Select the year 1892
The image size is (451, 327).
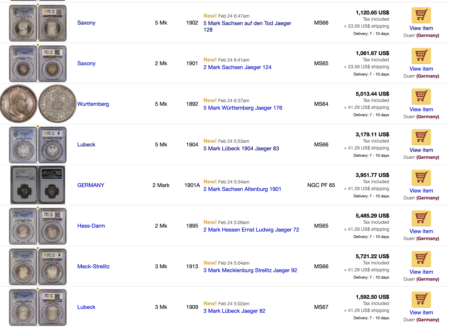point(192,104)
